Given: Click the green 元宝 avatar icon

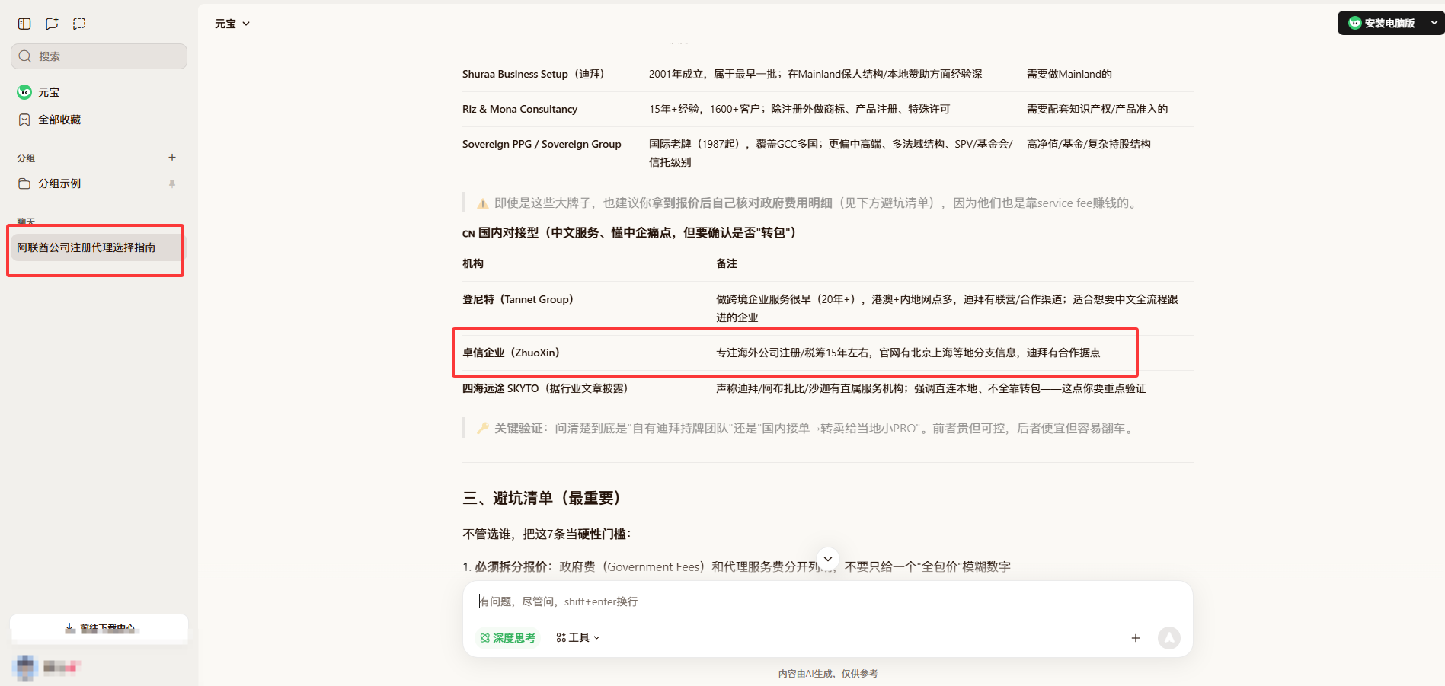Looking at the screenshot, I should tap(24, 92).
